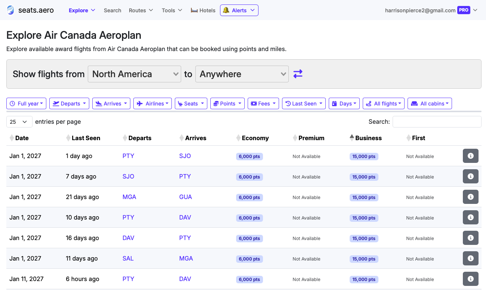Open the Days filter dropdown
This screenshot has height=290, width=486.
pyautogui.click(x=344, y=104)
